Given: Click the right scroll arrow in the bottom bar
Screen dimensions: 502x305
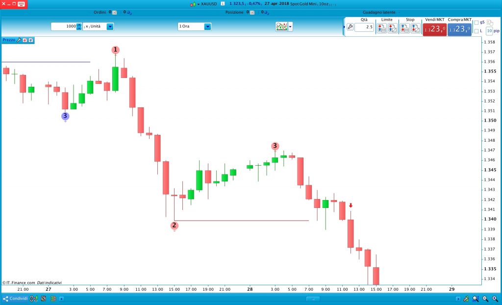Looking at the screenshot, I should 458,299.
